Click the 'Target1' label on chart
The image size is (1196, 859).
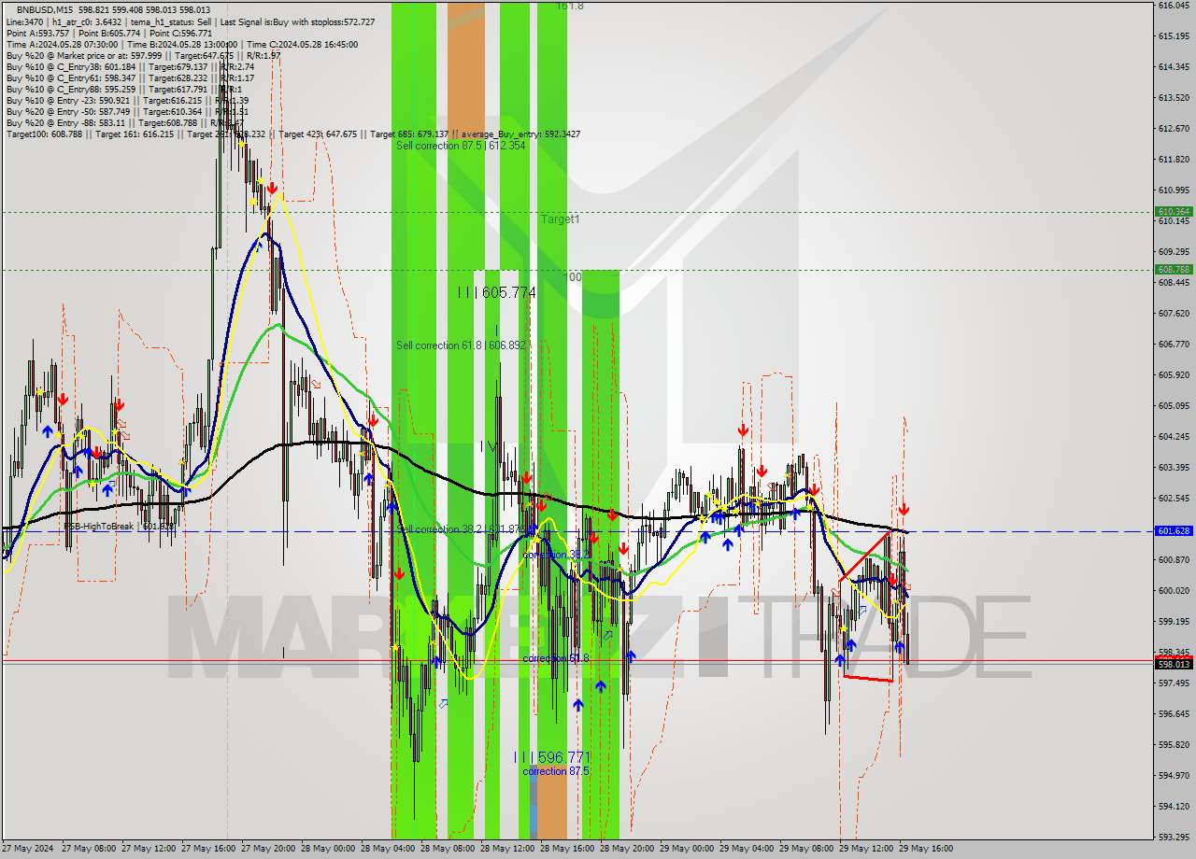tap(560, 219)
